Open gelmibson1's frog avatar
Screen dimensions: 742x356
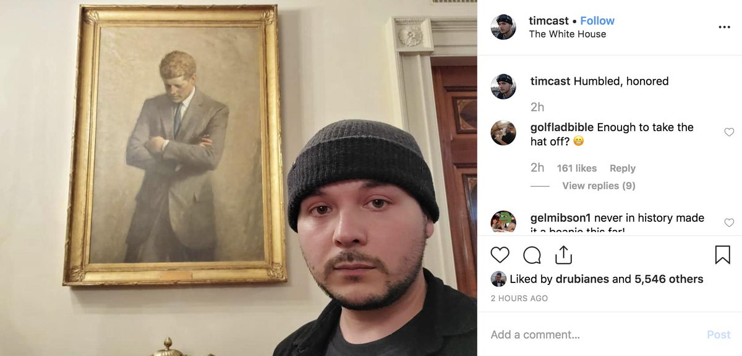coord(503,222)
